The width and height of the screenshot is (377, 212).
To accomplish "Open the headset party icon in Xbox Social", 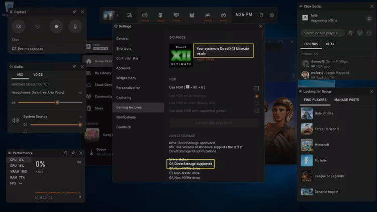I will click(360, 33).
